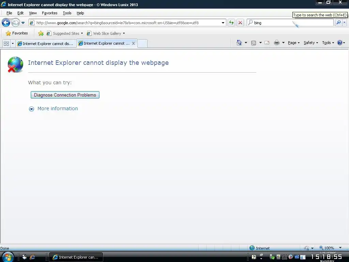Open the Safety command bar menu
This screenshot has width=349, height=262.
311,43
